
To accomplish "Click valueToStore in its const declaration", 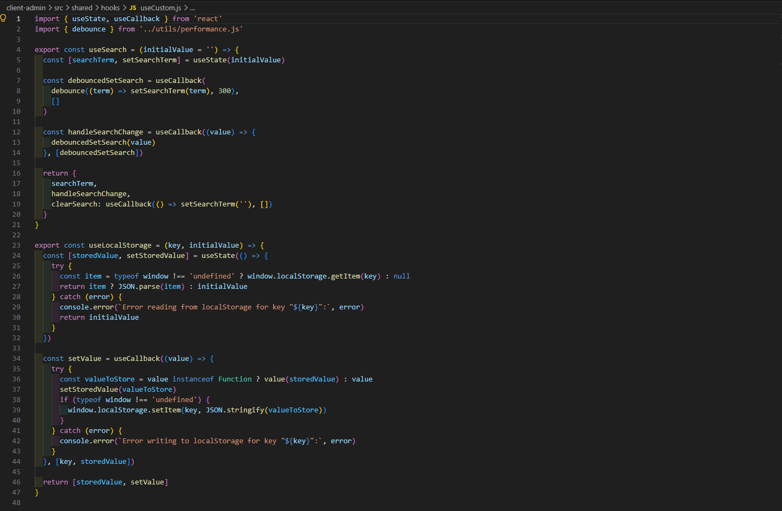I will (110, 379).
